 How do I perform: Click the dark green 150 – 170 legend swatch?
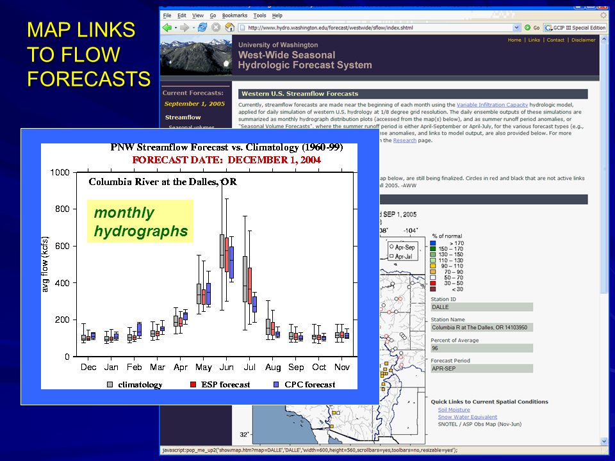433,248
